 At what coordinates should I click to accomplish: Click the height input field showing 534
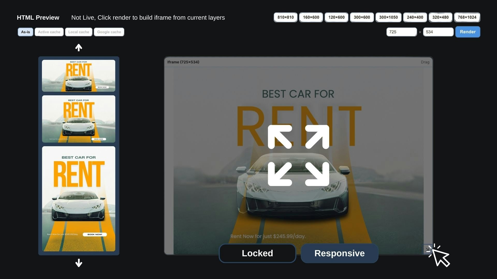438,32
